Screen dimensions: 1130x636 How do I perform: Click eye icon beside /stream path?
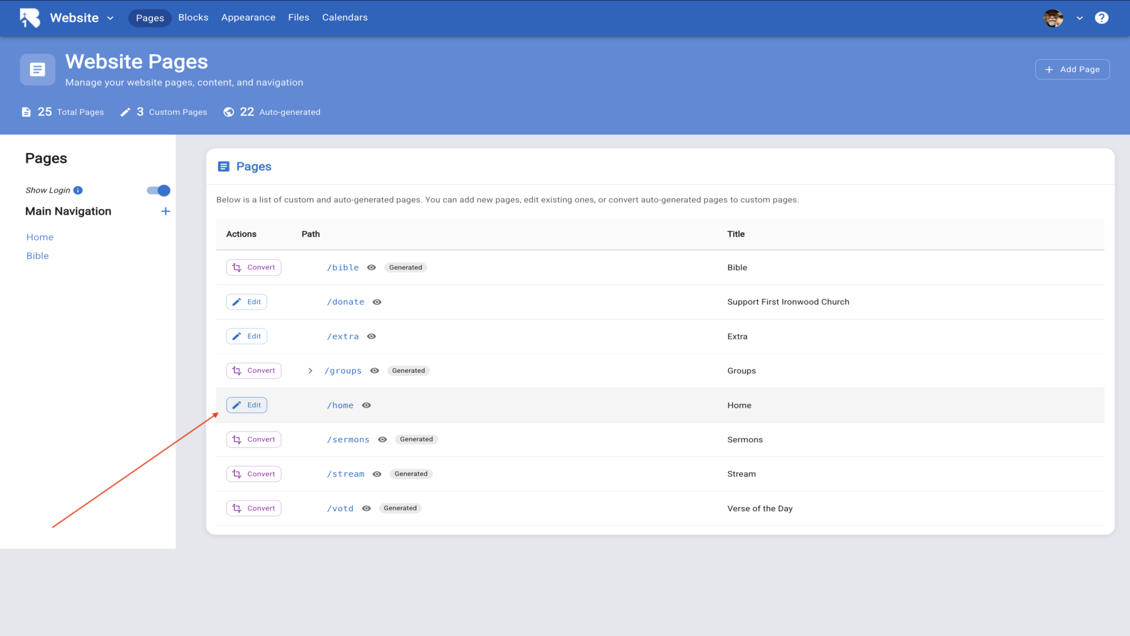pyautogui.click(x=377, y=474)
